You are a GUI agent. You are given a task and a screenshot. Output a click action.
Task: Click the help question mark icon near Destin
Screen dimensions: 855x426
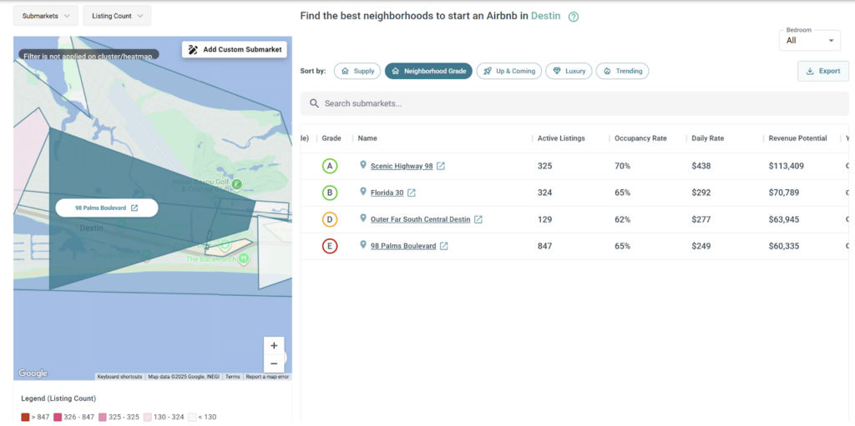pyautogui.click(x=574, y=17)
